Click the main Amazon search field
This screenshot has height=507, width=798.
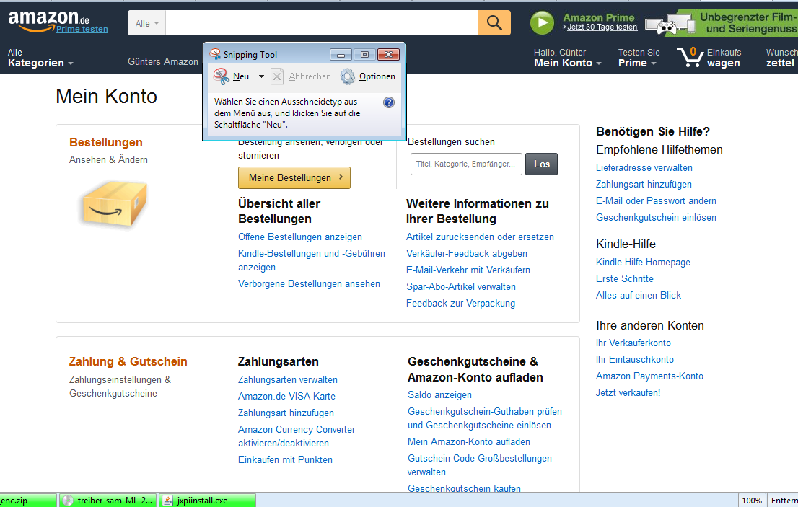coord(322,23)
